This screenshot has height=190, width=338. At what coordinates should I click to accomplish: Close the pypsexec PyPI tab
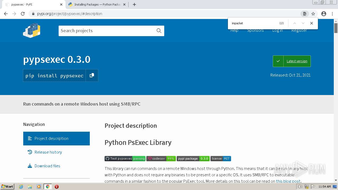tap(61, 4)
